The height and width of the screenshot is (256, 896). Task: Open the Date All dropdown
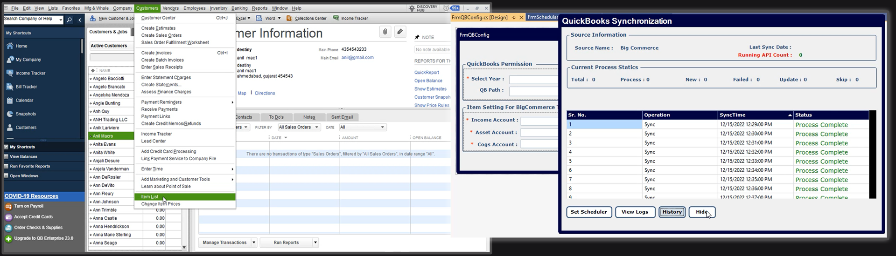pyautogui.click(x=363, y=127)
